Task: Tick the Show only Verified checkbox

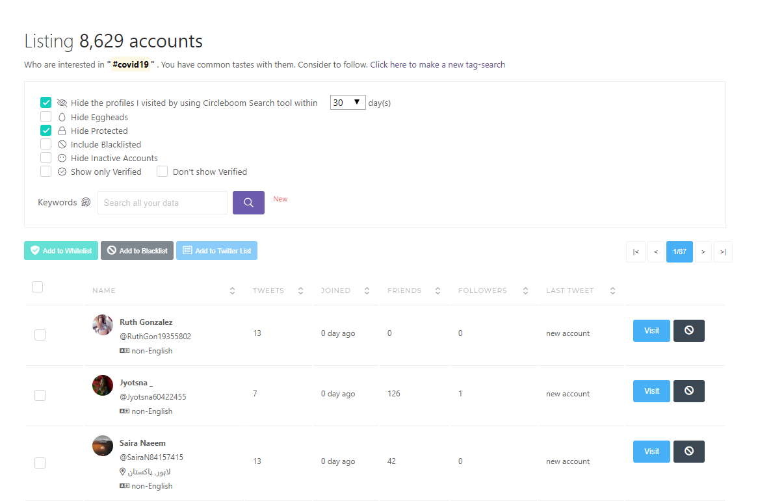Action: (x=46, y=172)
